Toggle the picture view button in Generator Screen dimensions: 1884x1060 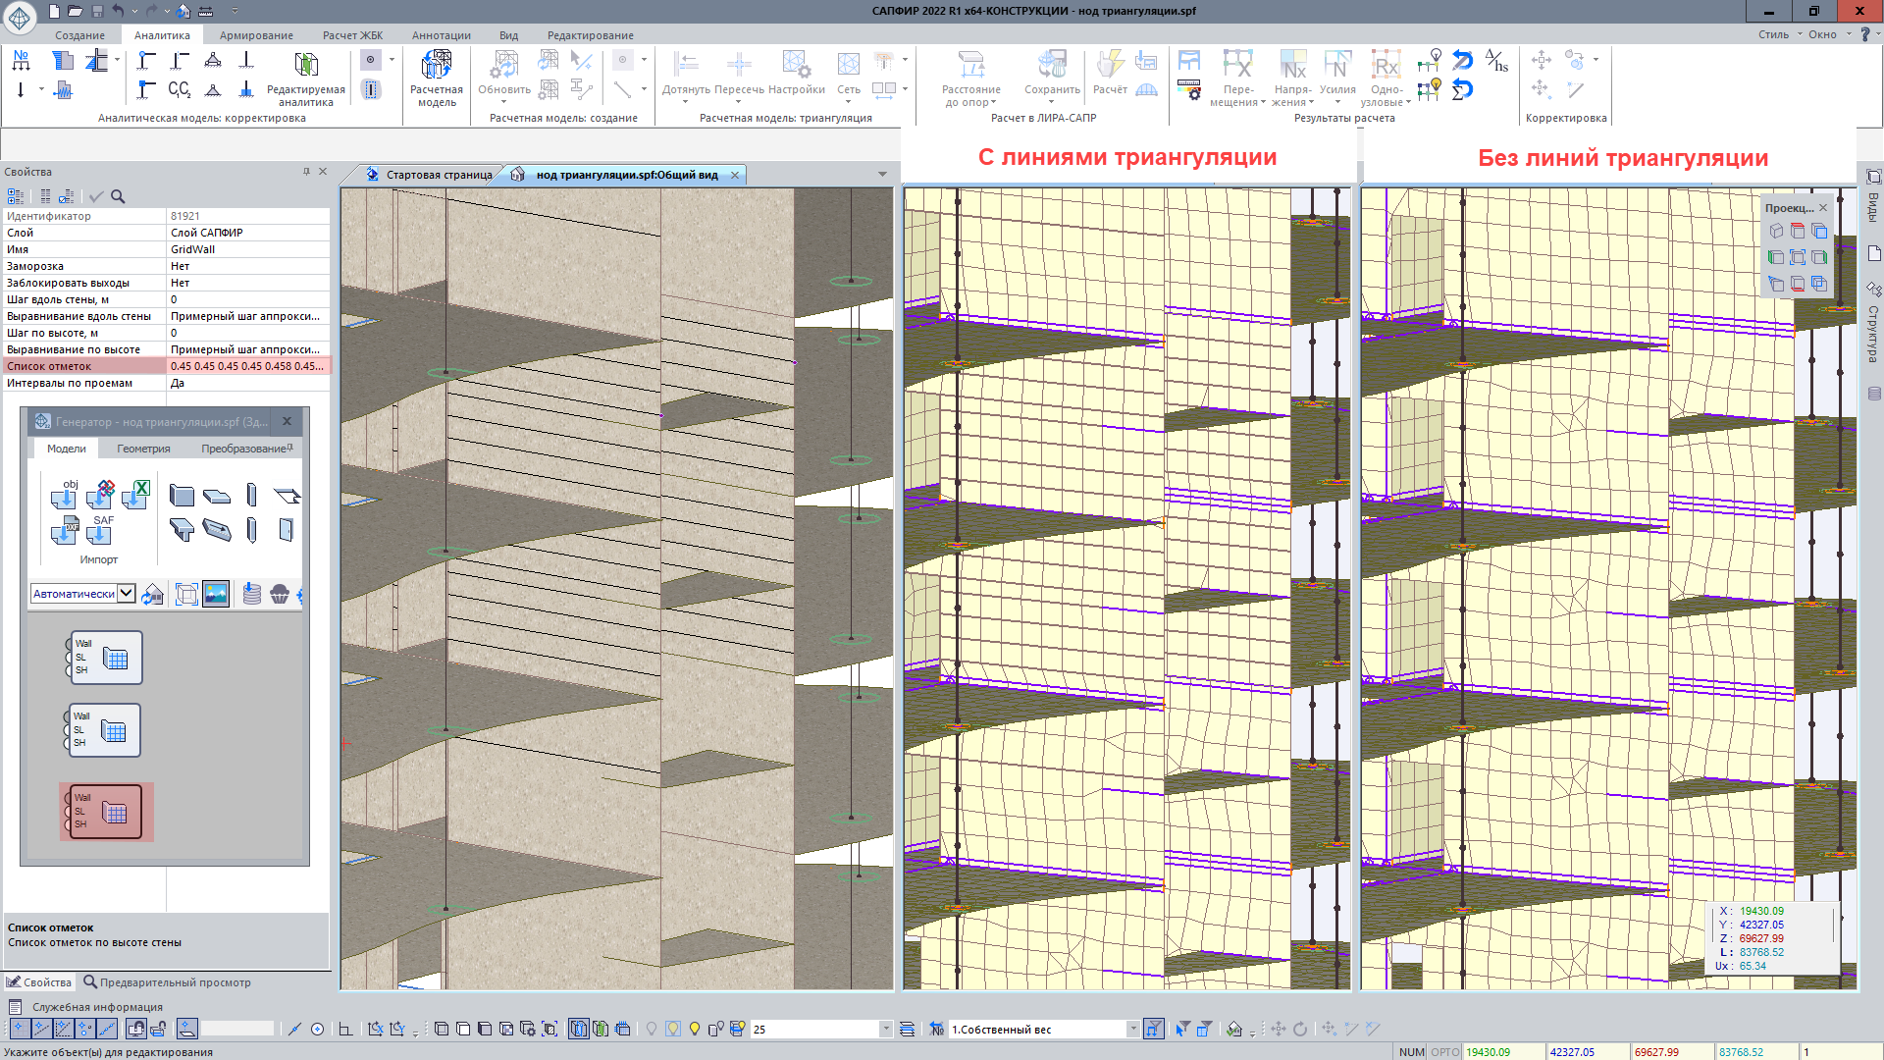tap(216, 594)
